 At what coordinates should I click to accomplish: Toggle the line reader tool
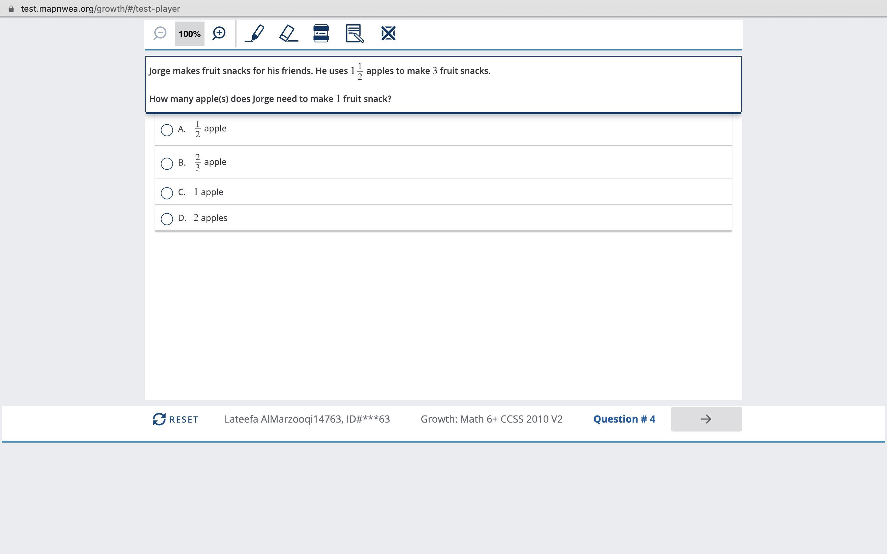tap(321, 33)
